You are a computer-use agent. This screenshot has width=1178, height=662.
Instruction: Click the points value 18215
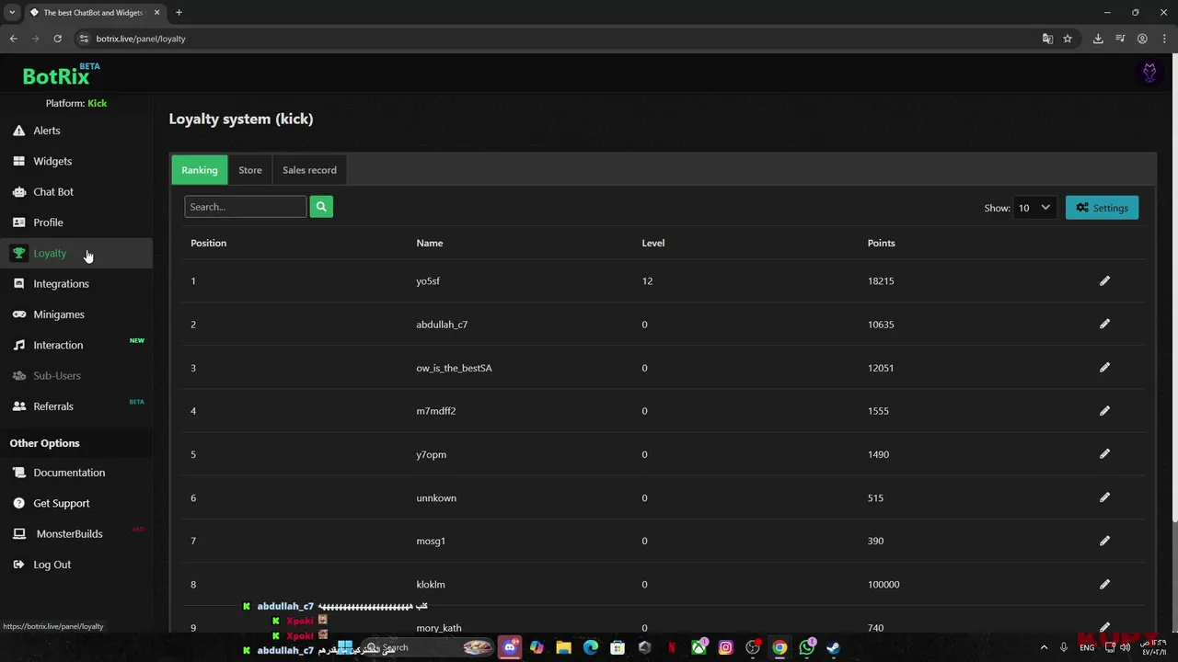pyautogui.click(x=881, y=280)
